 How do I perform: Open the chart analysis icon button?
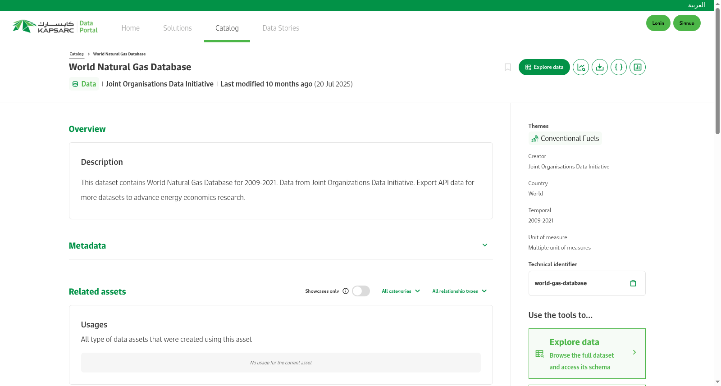point(581,67)
